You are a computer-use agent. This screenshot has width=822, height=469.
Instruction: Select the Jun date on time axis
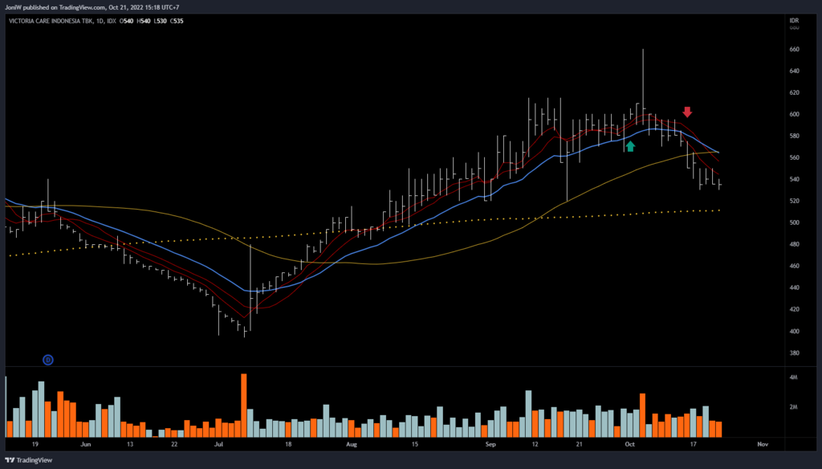pyautogui.click(x=86, y=443)
